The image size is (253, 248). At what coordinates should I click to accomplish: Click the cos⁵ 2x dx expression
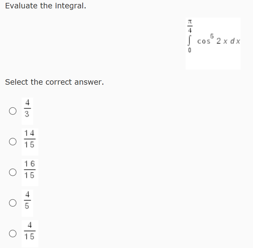click(x=218, y=40)
